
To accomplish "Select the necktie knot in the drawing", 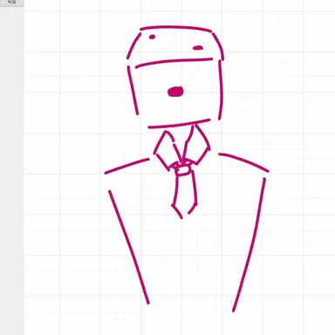I will (x=182, y=169).
